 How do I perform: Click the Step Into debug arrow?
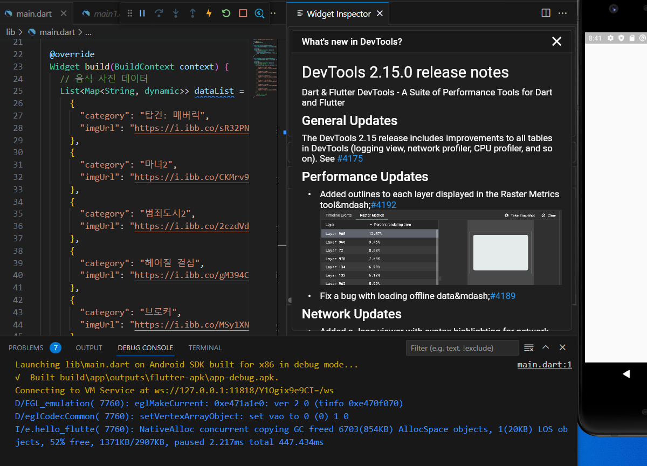tap(176, 13)
